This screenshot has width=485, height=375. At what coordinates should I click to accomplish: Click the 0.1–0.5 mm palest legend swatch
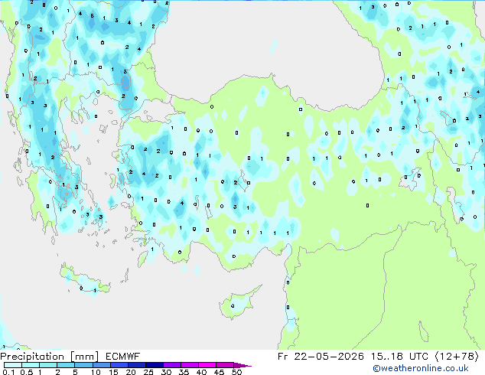[x=13, y=365]
